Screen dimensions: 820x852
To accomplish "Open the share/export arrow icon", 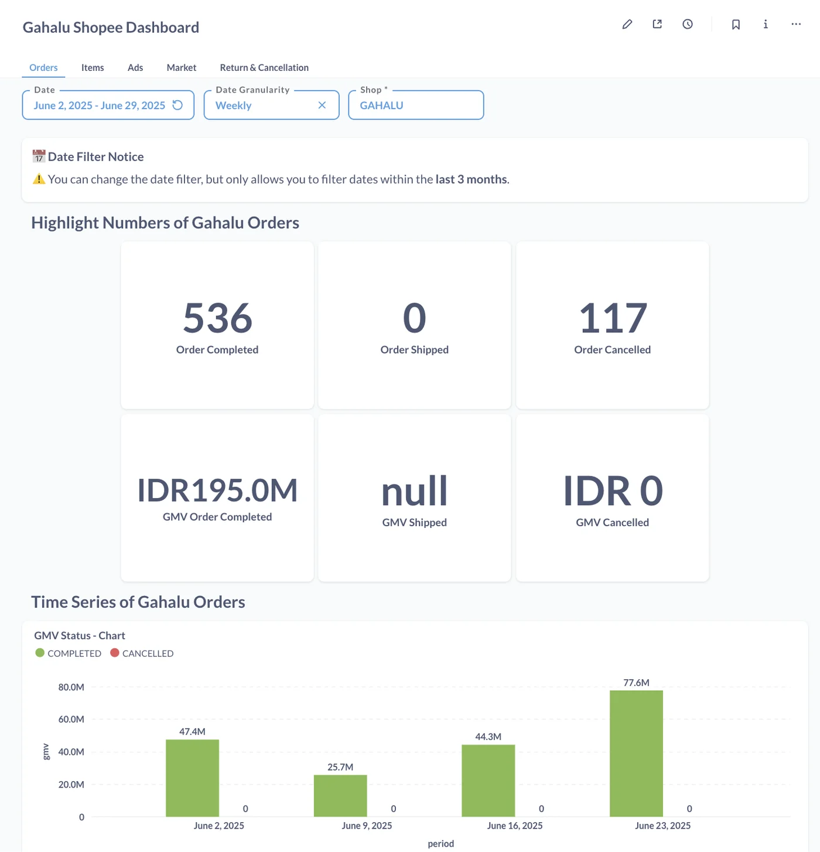I will point(657,24).
